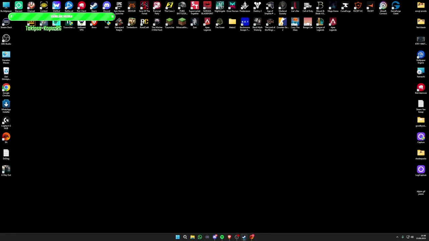Open the shaderpacks folder

click(x=421, y=155)
